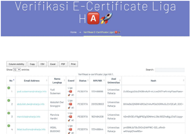Click green plus icon on row 4

[9, 126]
